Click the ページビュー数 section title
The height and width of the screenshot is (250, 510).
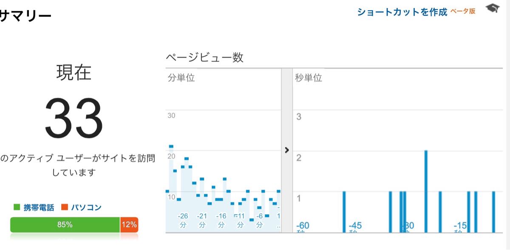(x=204, y=58)
